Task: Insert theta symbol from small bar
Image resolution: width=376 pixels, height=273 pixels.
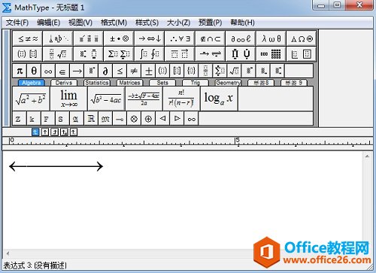Action: [x=34, y=71]
